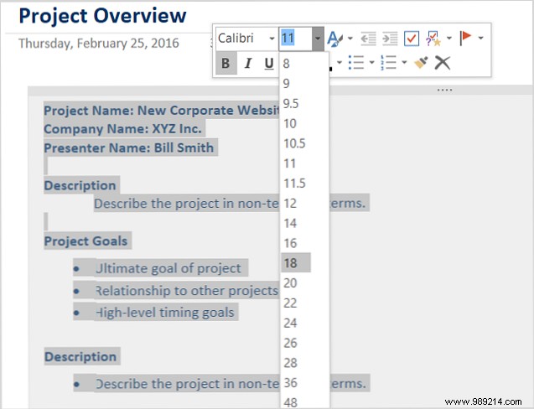Click the Delete X icon
Image resolution: width=534 pixels, height=409 pixels.
click(443, 63)
